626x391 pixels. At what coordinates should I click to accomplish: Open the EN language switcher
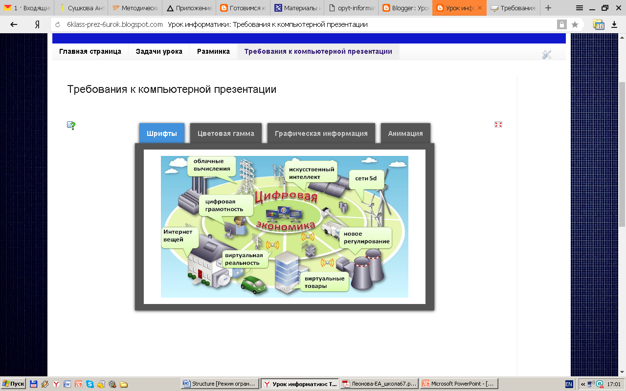point(569,384)
